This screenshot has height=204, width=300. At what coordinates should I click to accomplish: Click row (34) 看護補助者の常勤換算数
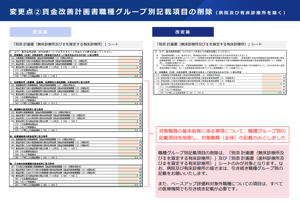[76, 140]
